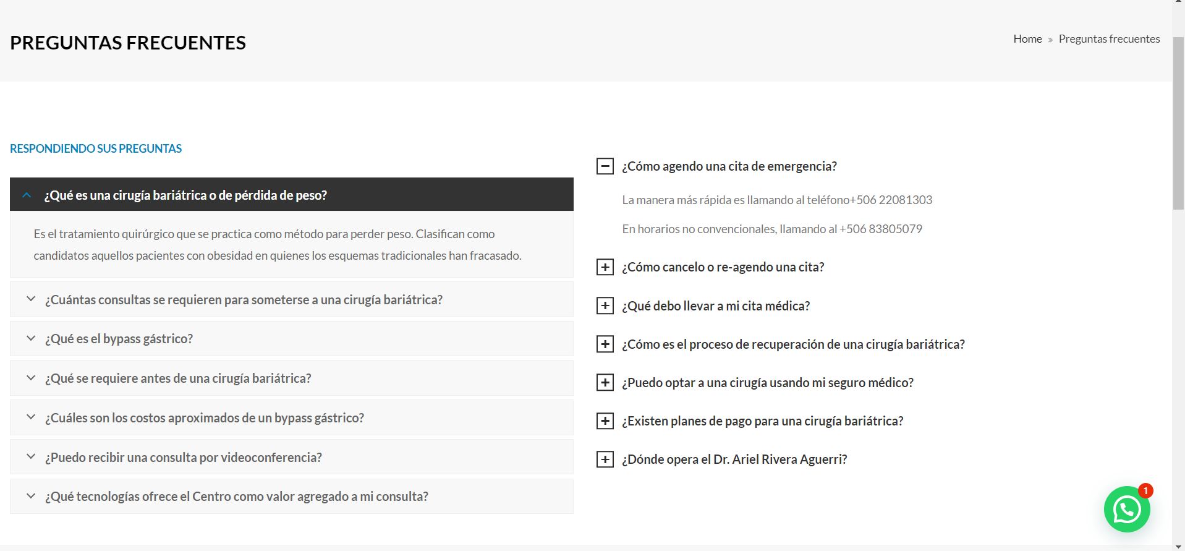Expand chevron for number of consultations question

[31, 299]
